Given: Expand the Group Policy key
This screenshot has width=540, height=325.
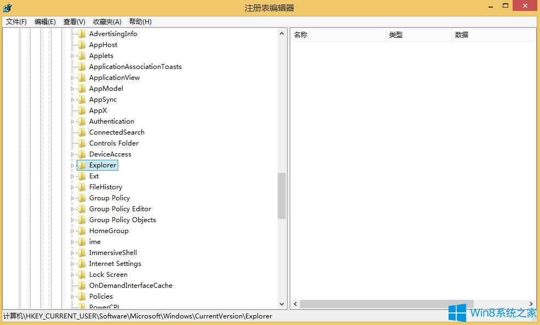Looking at the screenshot, I should pyautogui.click(x=73, y=198).
